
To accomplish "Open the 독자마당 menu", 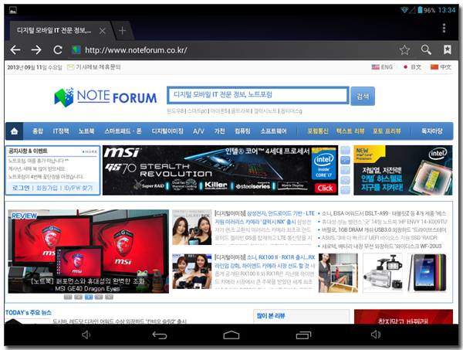I will [431, 131].
